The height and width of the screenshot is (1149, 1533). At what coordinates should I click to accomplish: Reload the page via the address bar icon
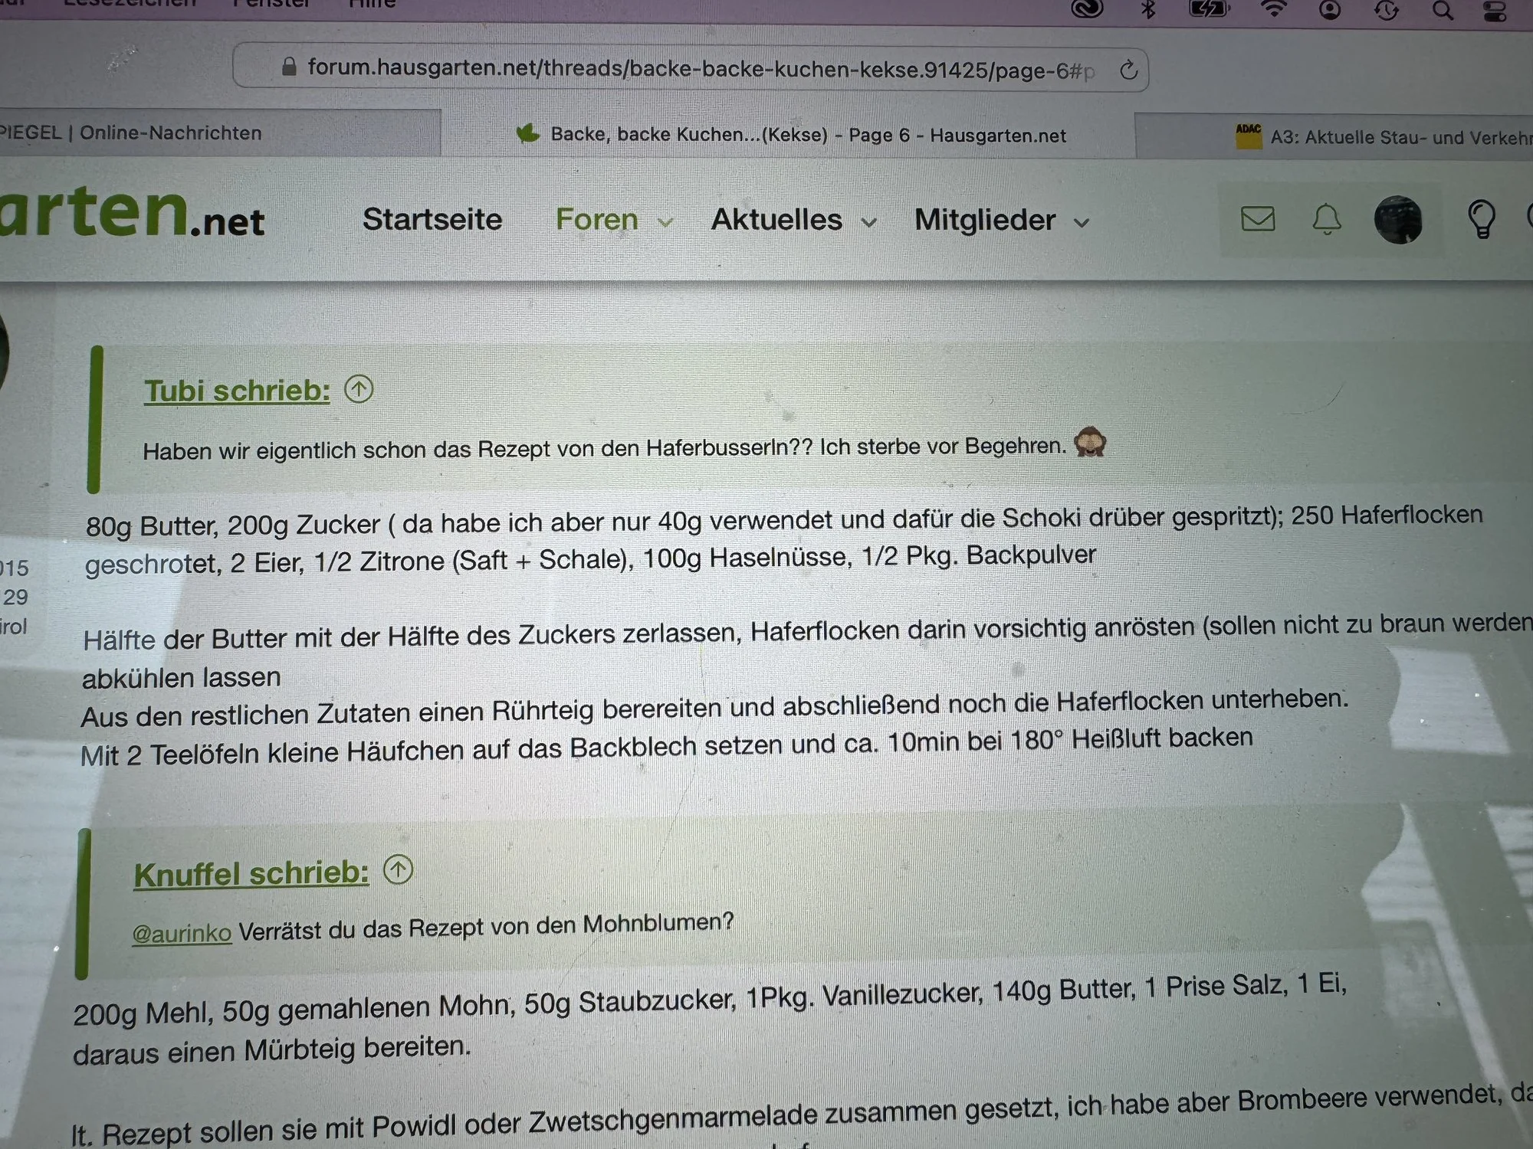click(x=1128, y=71)
